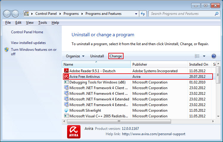Expand the Organize dropdown menu
Viewport: 223px width, 142px height.
75,56
